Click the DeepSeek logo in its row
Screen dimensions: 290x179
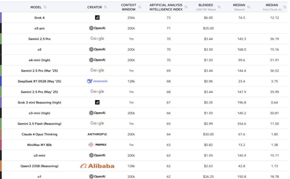pos(97,81)
